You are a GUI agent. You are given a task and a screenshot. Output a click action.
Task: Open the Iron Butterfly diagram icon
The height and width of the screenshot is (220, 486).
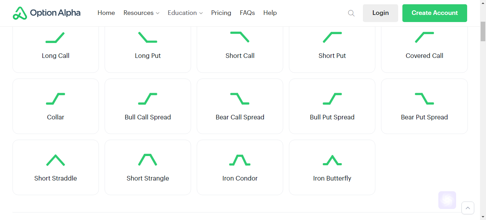tap(332, 160)
